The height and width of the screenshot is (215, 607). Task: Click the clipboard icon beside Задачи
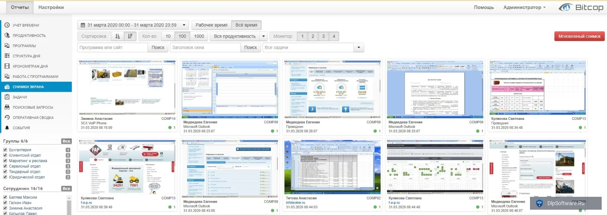(7, 97)
